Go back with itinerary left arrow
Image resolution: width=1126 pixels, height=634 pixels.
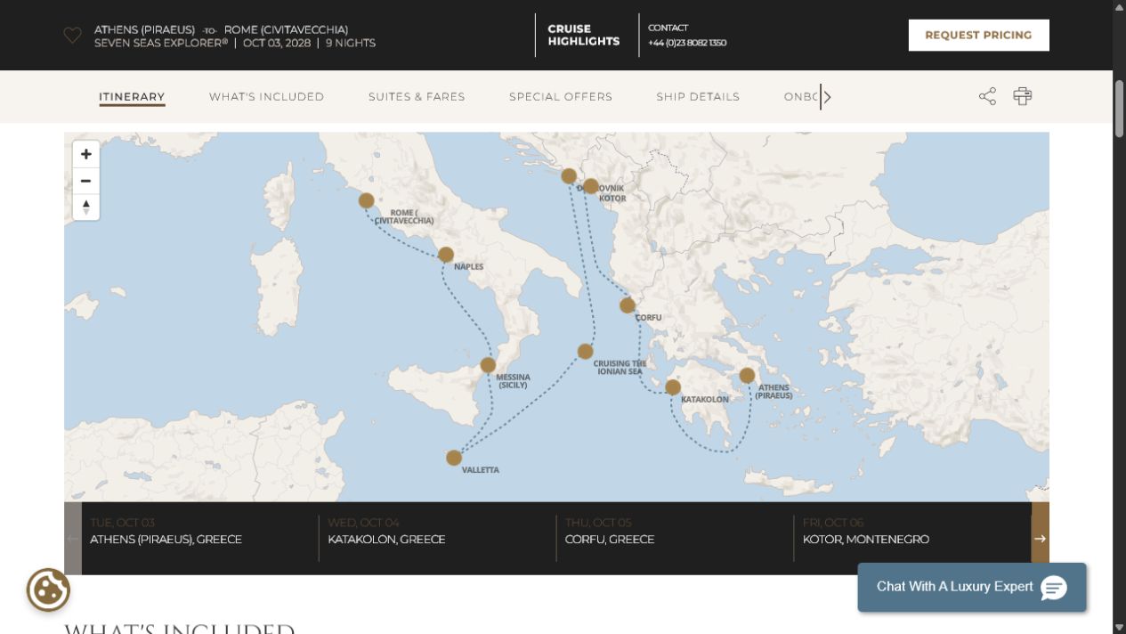pyautogui.click(x=73, y=539)
